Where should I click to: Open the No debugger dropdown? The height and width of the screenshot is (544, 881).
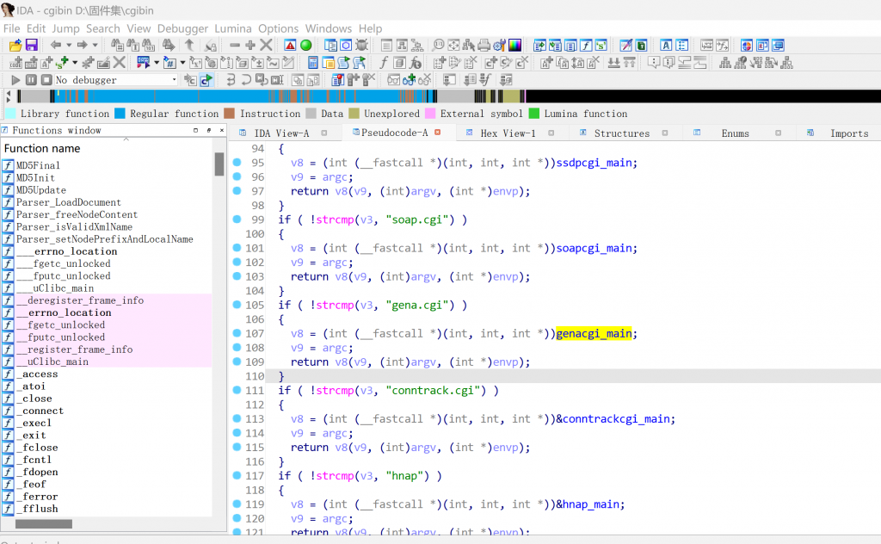(x=174, y=80)
